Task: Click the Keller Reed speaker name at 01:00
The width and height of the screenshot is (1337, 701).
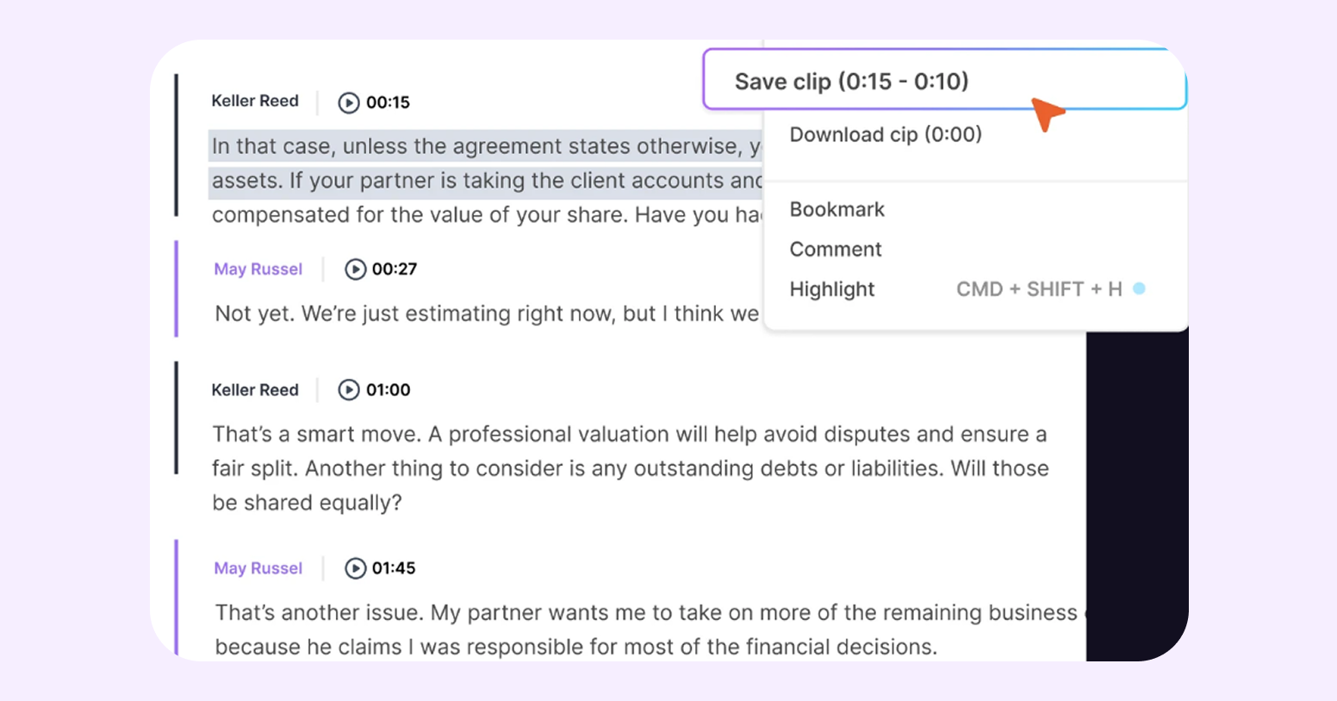Action: point(255,390)
